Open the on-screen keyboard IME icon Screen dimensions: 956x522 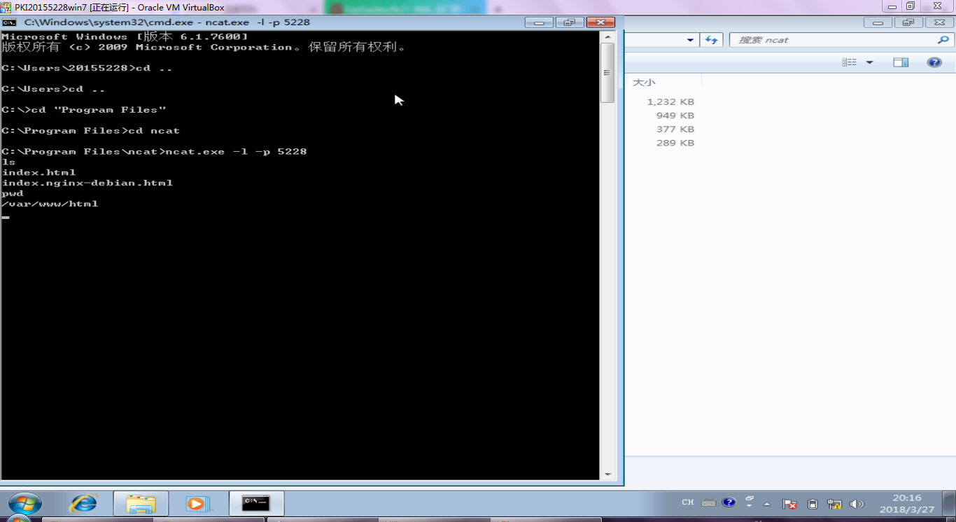(708, 503)
